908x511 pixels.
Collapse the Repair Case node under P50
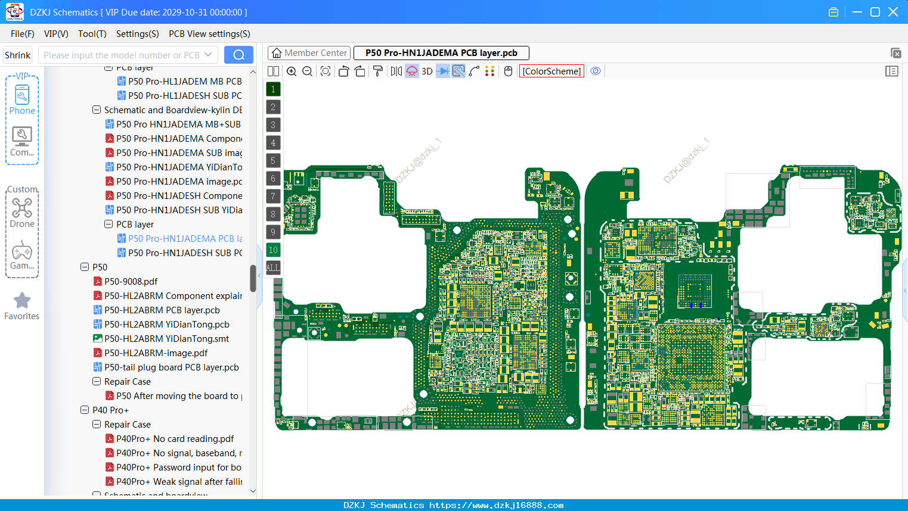97,381
